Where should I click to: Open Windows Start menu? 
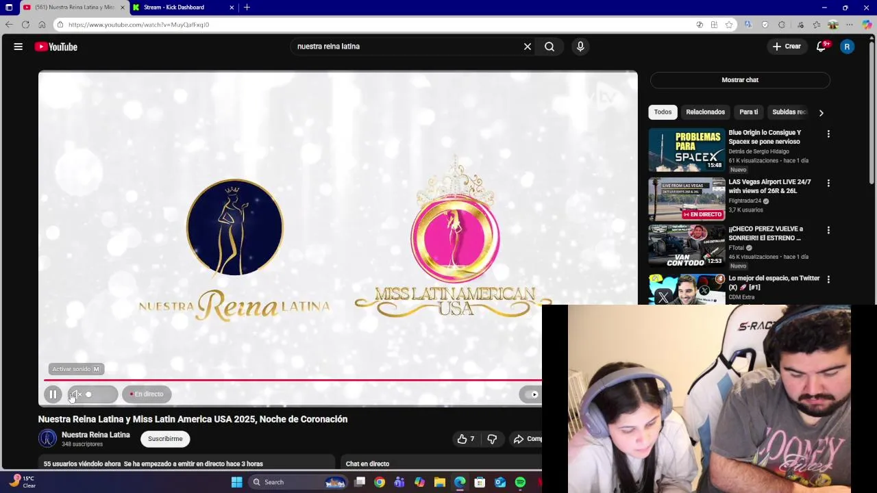(x=236, y=482)
